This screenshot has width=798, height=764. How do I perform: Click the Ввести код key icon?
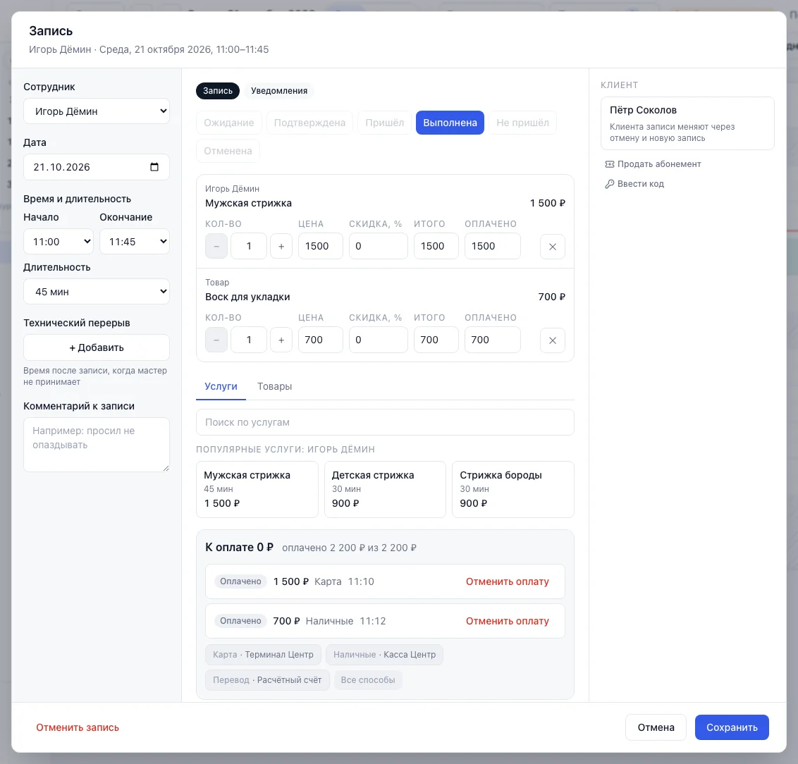point(609,184)
